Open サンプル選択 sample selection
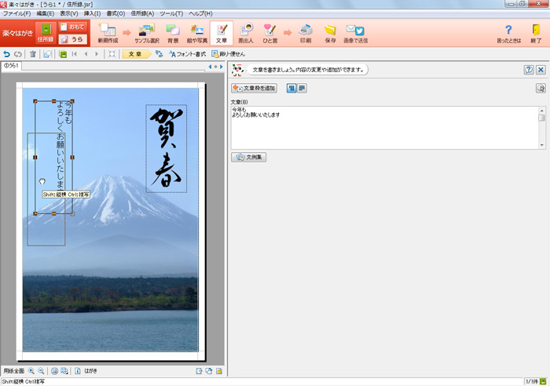This screenshot has height=386, width=550. pos(147,33)
